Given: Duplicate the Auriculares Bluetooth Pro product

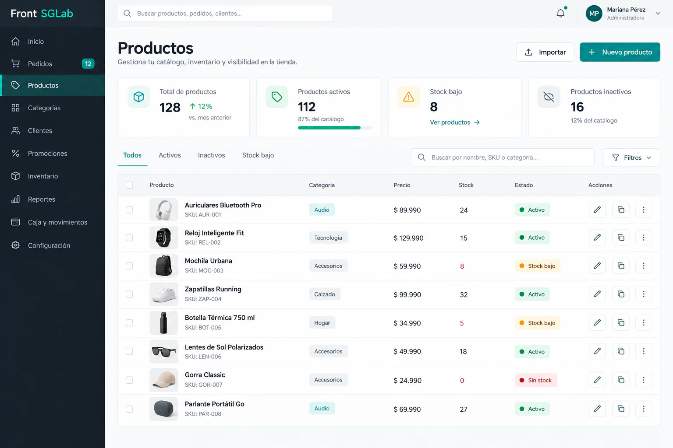Looking at the screenshot, I should (621, 210).
